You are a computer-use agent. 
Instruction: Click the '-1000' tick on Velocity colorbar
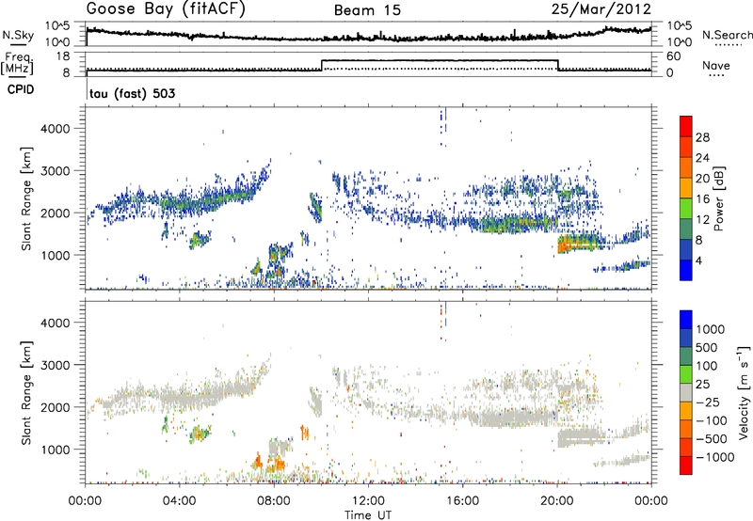coord(714,457)
